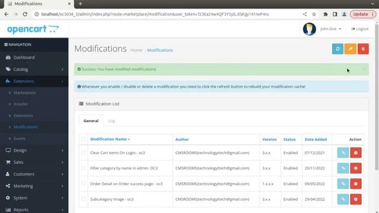Edit Clear Cart Items On Login modification
Viewport: 379px width, 213px height.
(343, 153)
